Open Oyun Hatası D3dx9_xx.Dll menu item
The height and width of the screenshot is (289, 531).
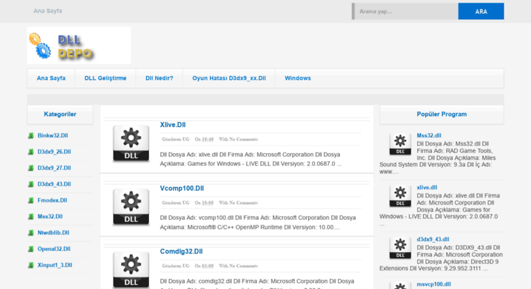[229, 78]
